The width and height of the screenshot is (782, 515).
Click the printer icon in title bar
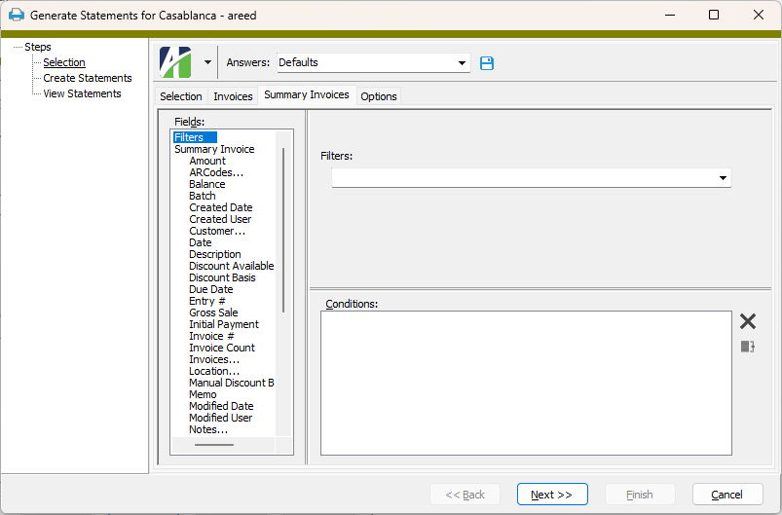16,16
